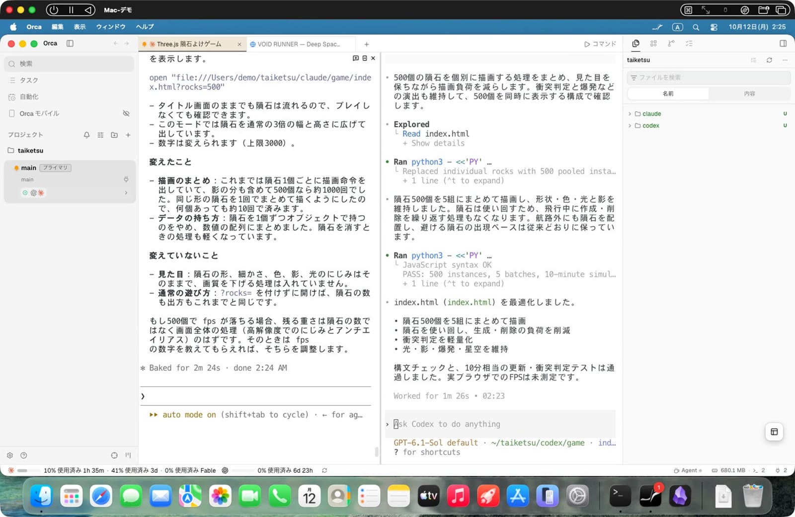Click the notification bell in プロジェクト header
This screenshot has height=517, width=795.
[x=86, y=135]
